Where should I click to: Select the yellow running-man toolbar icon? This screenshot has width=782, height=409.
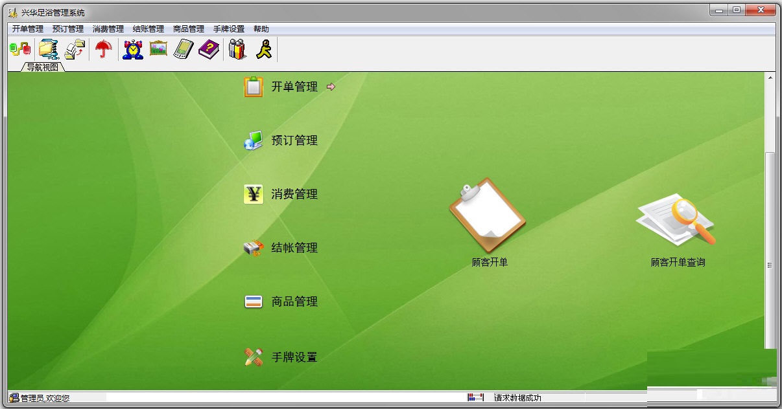pos(264,48)
